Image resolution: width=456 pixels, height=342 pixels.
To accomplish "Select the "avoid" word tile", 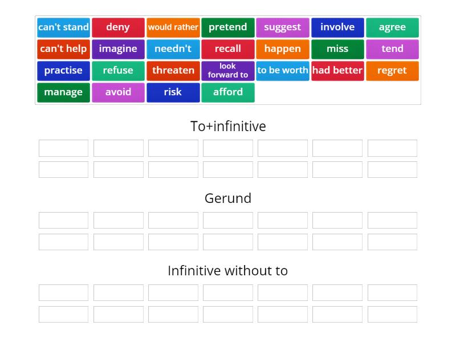I will (x=118, y=92).
